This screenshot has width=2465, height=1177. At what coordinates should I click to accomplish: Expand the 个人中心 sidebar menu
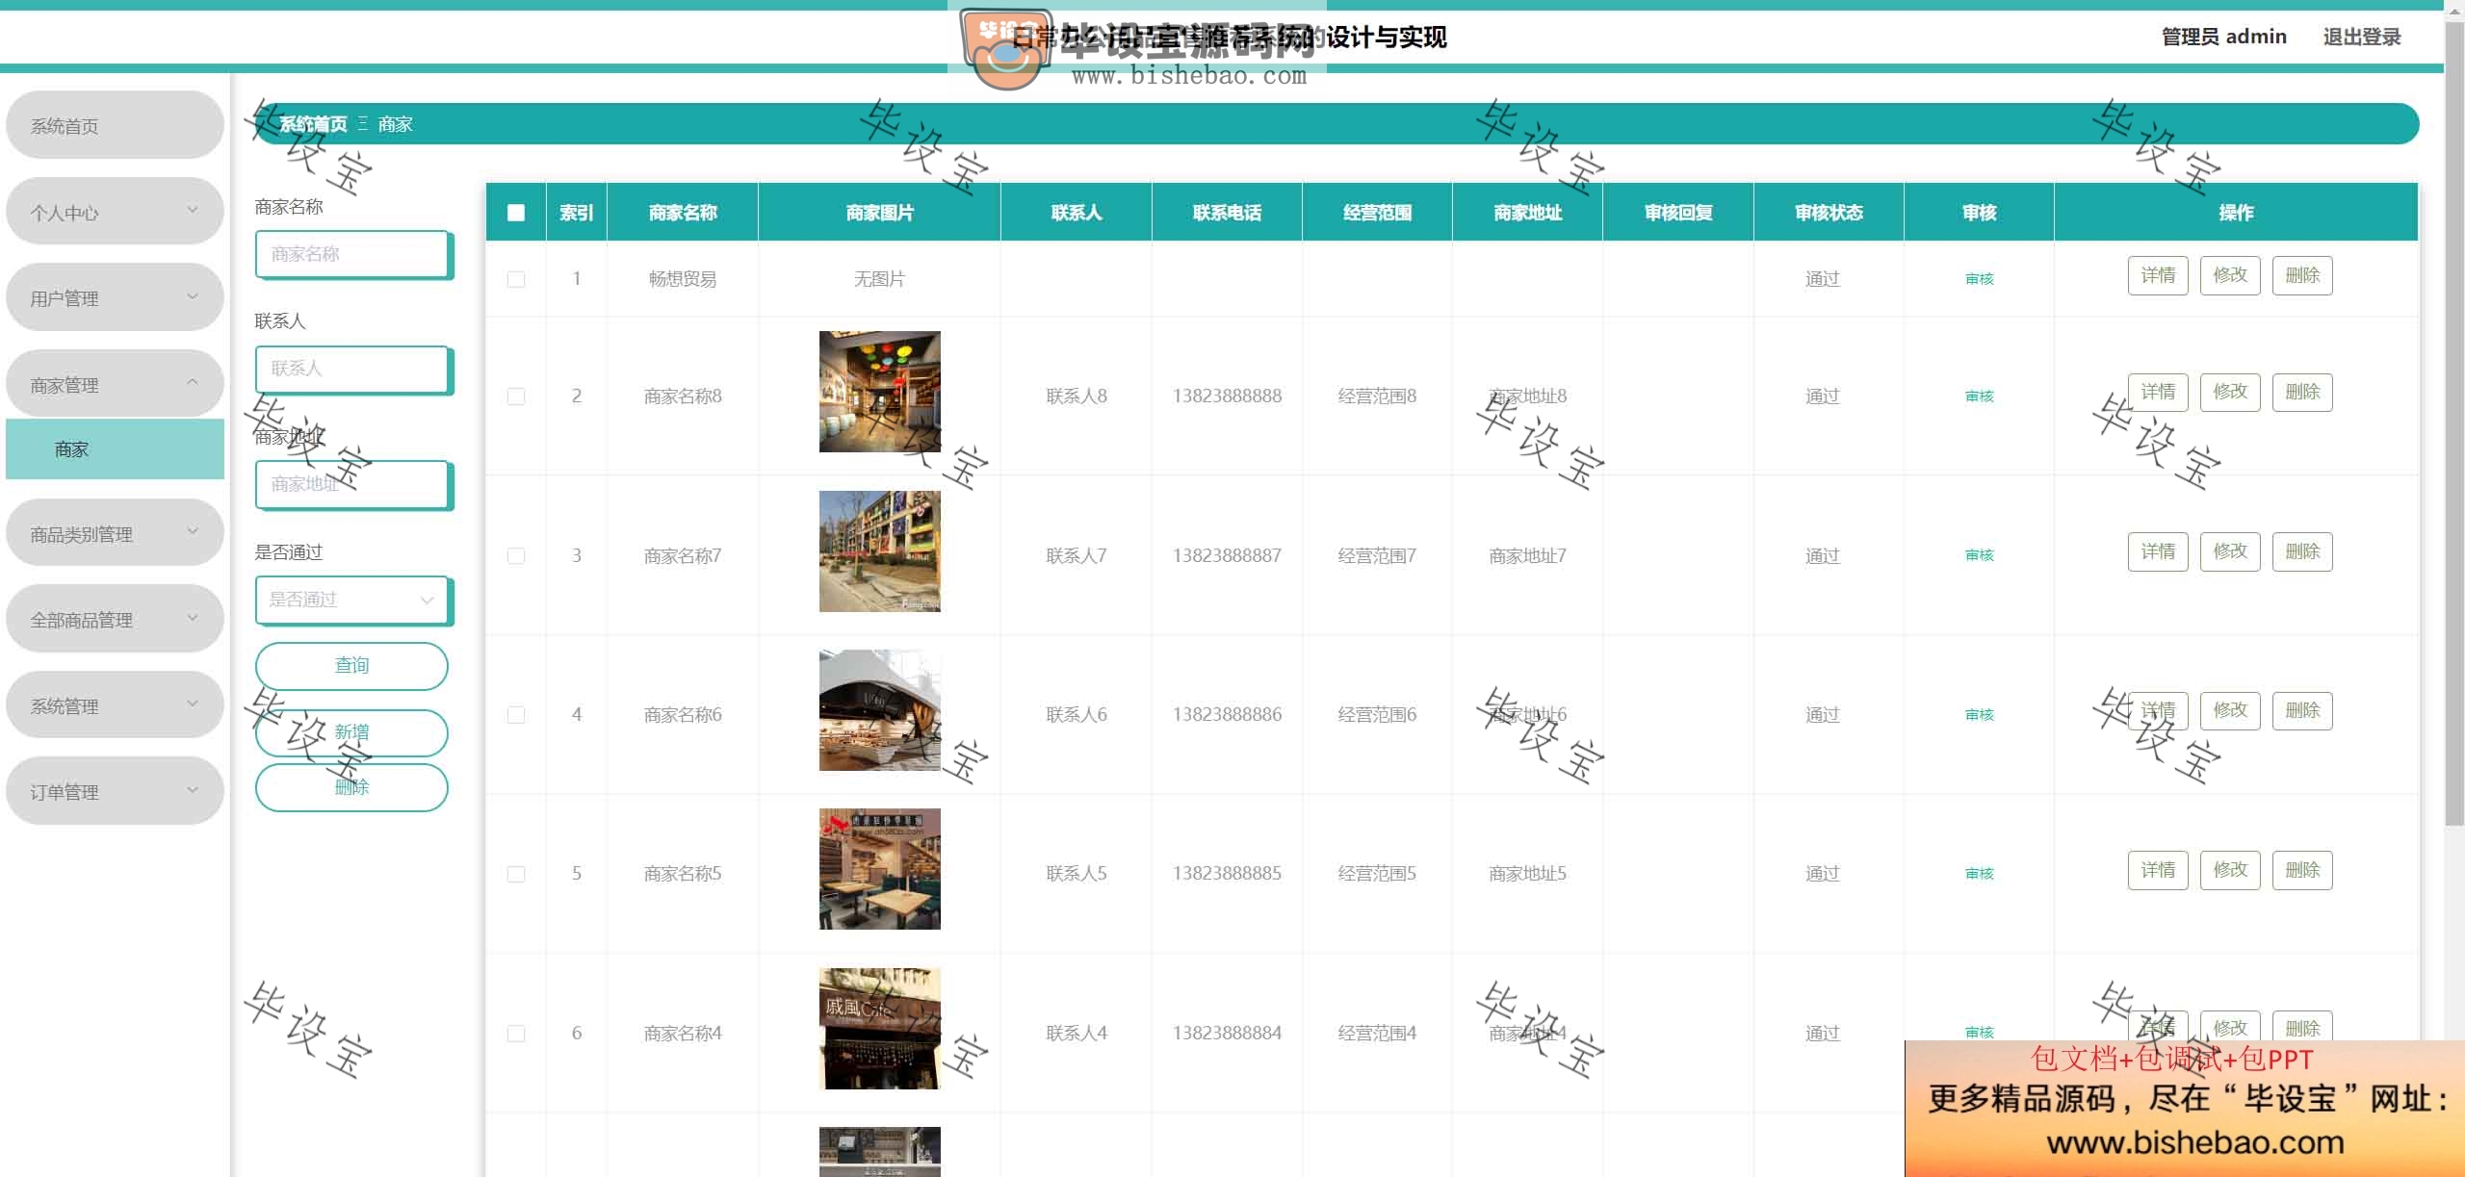(x=115, y=212)
